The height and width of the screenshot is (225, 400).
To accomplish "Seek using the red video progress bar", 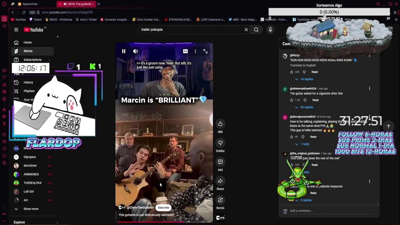I will point(164,222).
